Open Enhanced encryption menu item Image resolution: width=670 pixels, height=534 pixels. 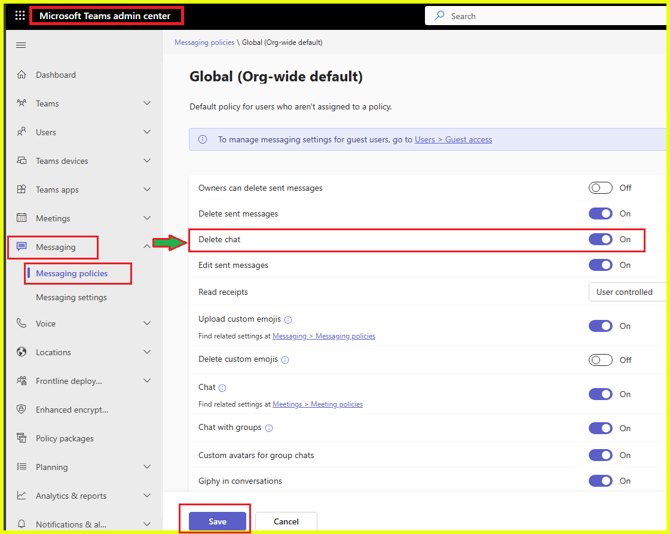72,410
